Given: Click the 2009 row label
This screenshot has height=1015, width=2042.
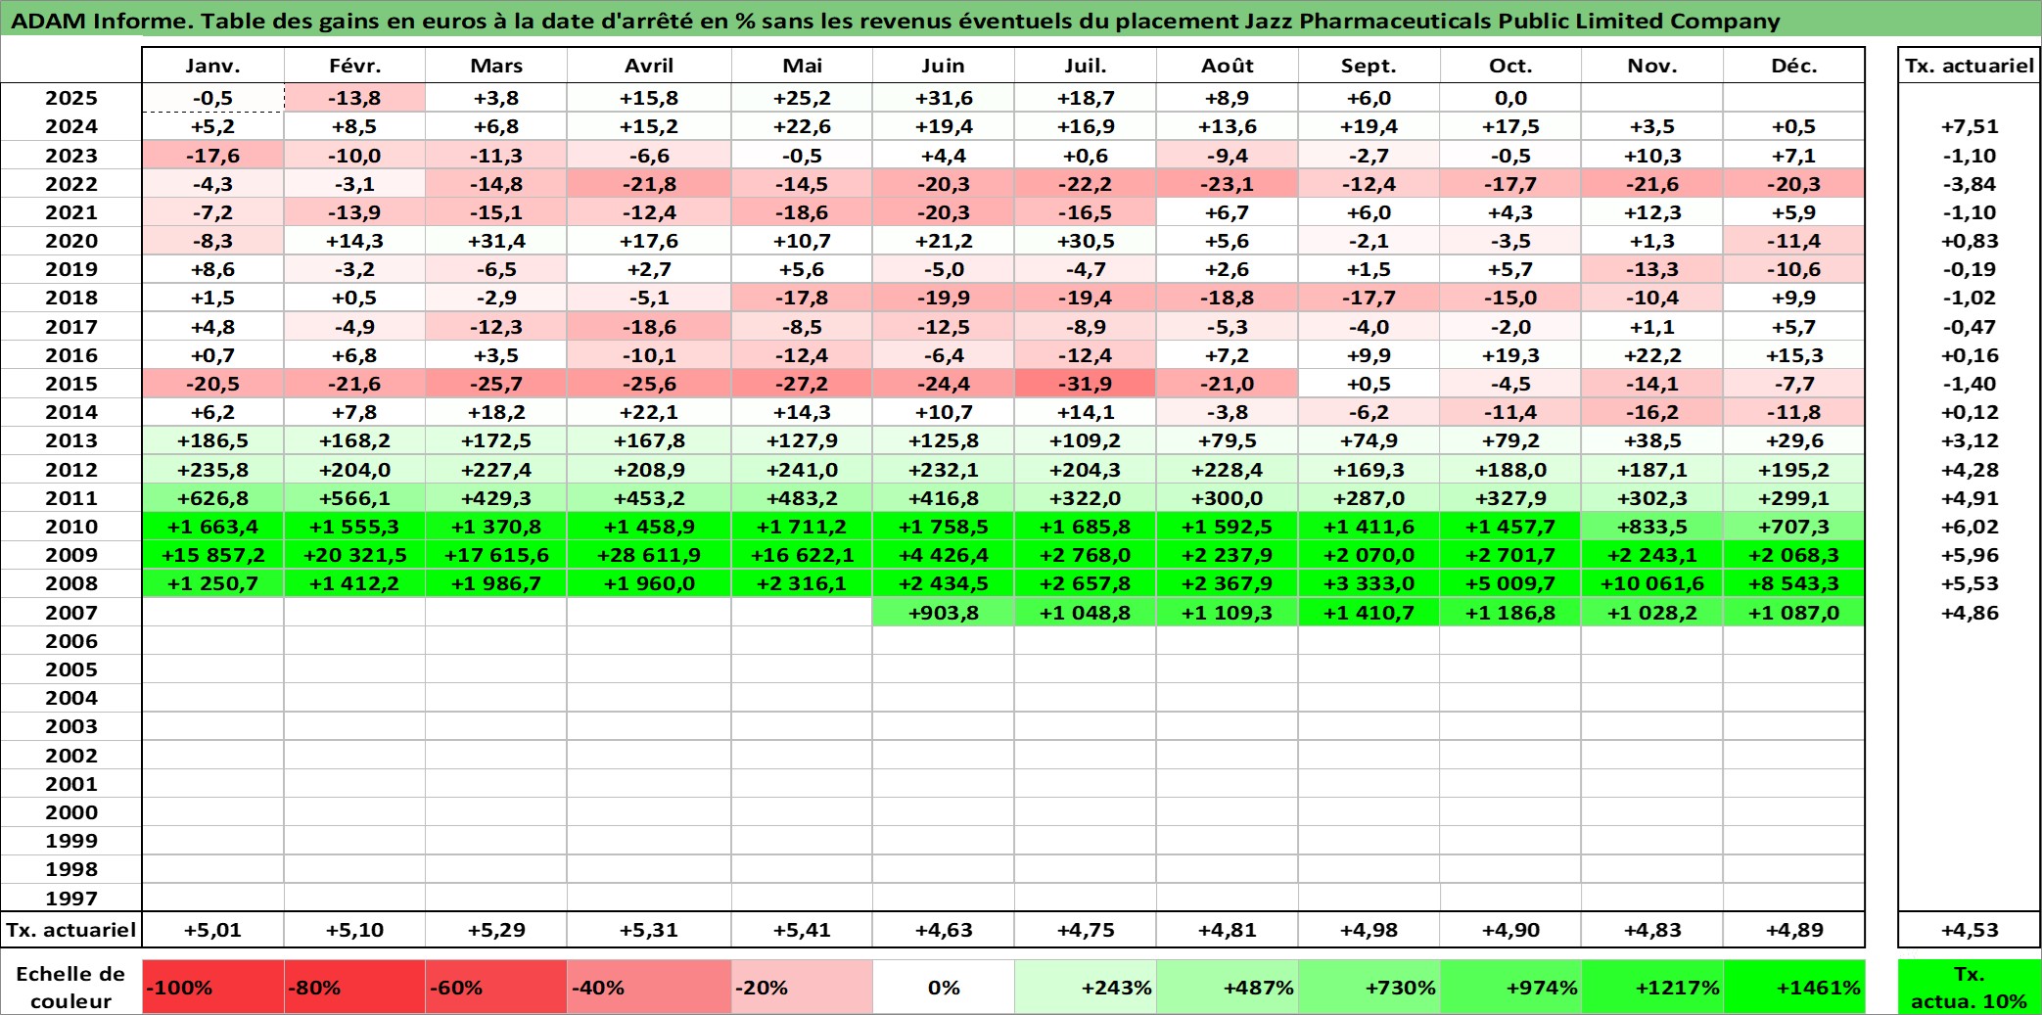Looking at the screenshot, I should (71, 555).
